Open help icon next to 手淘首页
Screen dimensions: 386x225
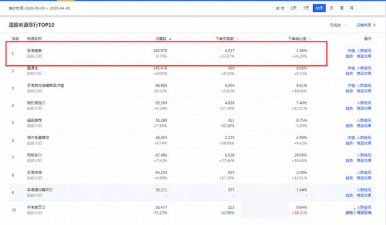click(x=44, y=208)
